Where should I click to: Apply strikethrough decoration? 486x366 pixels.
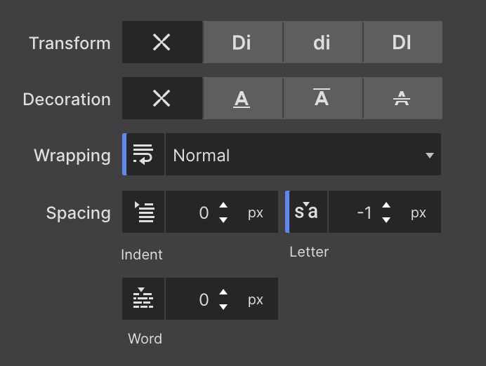(402, 98)
